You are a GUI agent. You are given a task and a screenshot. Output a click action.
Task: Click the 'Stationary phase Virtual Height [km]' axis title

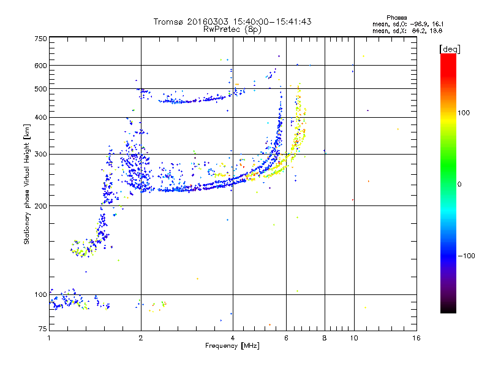pyautogui.click(x=26, y=184)
